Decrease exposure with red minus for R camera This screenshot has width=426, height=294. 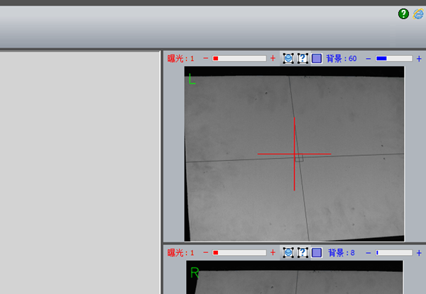point(206,252)
